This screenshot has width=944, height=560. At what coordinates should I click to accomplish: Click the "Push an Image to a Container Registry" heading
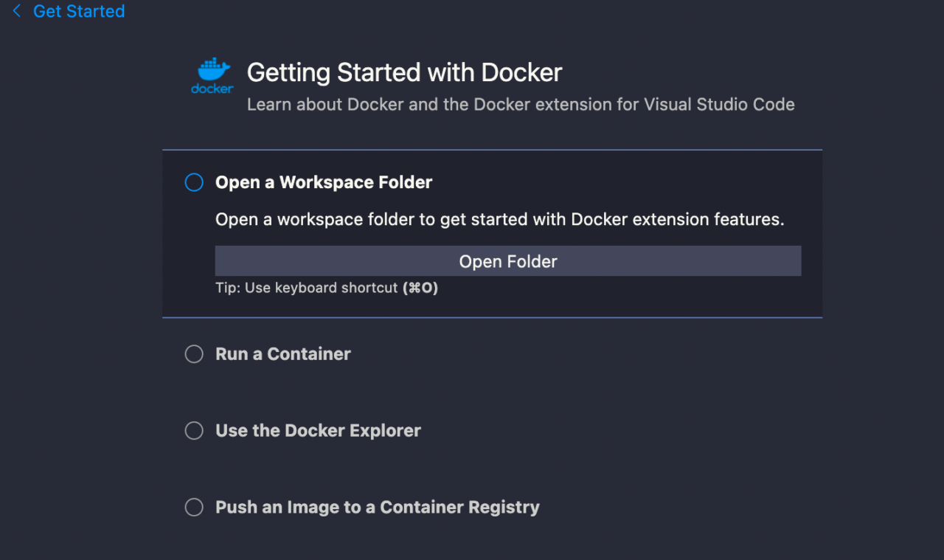pos(377,507)
